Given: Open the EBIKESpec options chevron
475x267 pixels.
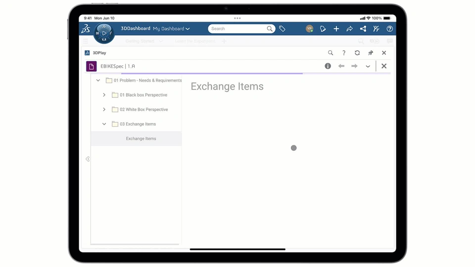Looking at the screenshot, I should coord(368,66).
